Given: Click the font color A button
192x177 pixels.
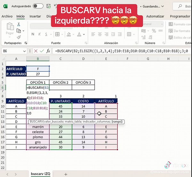Looking at the screenshot, I should [79, 34].
